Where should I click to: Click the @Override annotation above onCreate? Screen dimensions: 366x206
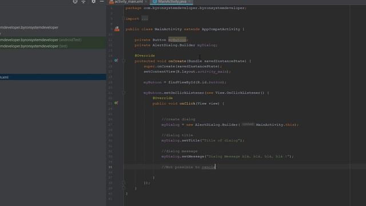pyautogui.click(x=145, y=56)
